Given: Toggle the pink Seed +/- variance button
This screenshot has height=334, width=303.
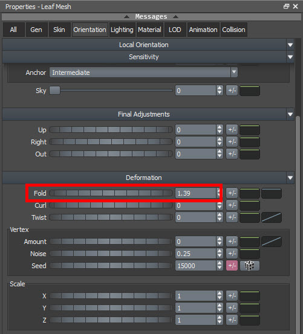Looking at the screenshot, I should pyautogui.click(x=232, y=266).
